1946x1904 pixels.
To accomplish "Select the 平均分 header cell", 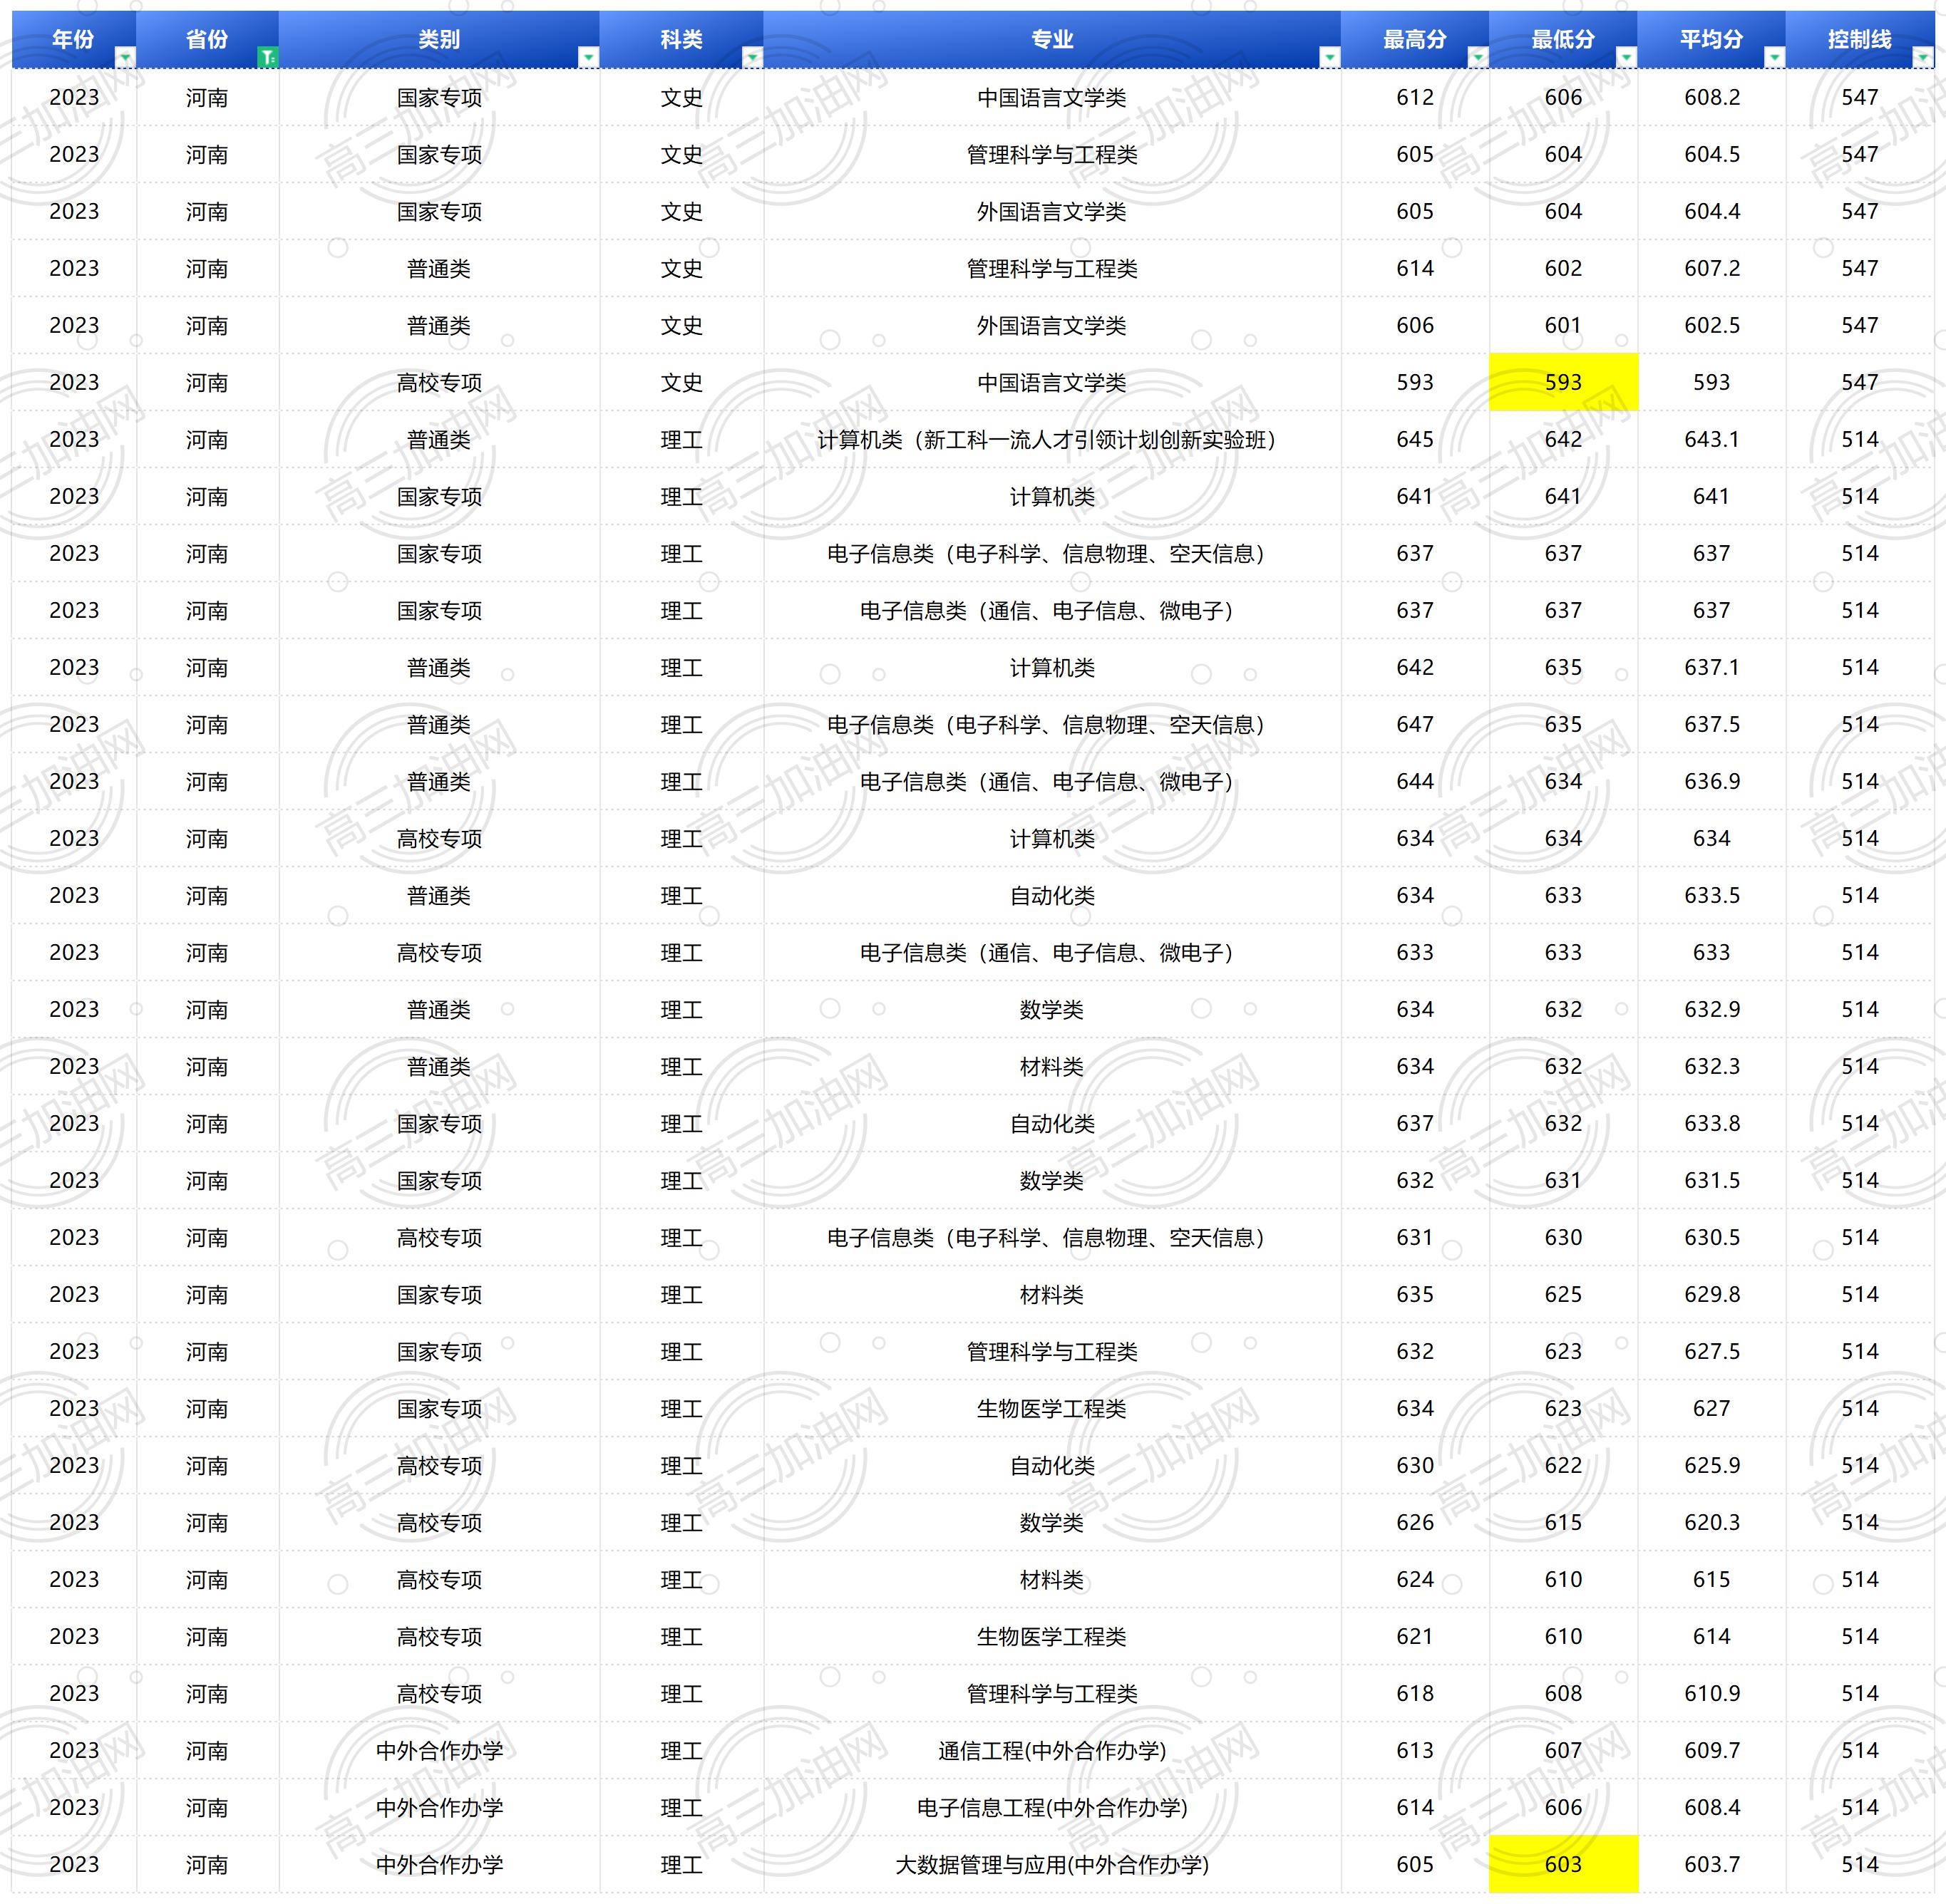I will [1711, 40].
